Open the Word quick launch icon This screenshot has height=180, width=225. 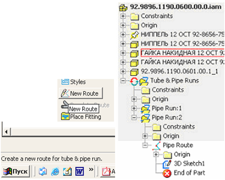[x=80, y=171]
